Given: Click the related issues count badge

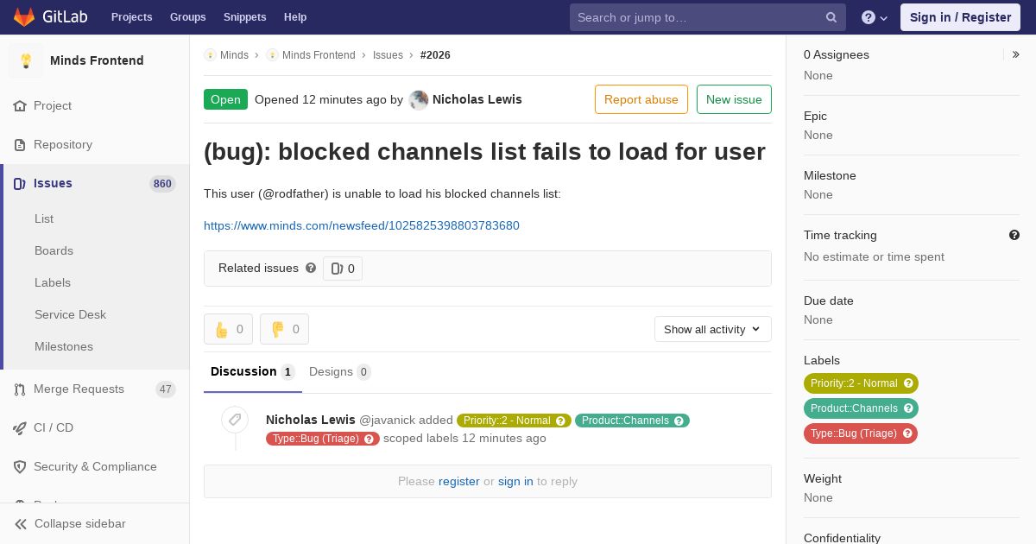Looking at the screenshot, I should click(x=343, y=269).
